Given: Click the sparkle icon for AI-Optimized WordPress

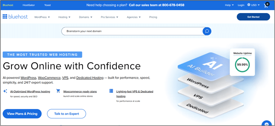Looking at the screenshot, I should [x=5, y=91].
